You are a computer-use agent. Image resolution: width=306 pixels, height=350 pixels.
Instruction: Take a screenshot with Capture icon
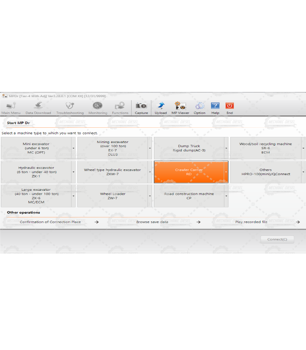tap(141, 107)
